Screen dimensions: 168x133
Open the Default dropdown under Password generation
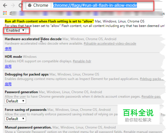pyautogui.click(x=15, y=101)
